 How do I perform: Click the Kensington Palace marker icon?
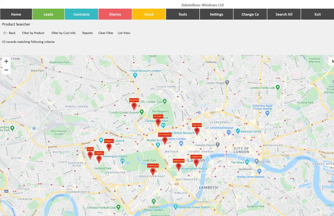[x=123, y=161]
